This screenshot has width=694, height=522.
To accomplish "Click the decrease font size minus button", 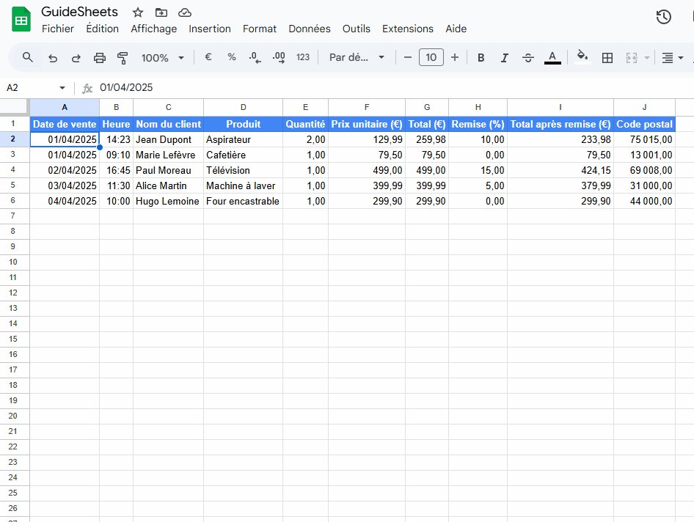I will tap(408, 57).
